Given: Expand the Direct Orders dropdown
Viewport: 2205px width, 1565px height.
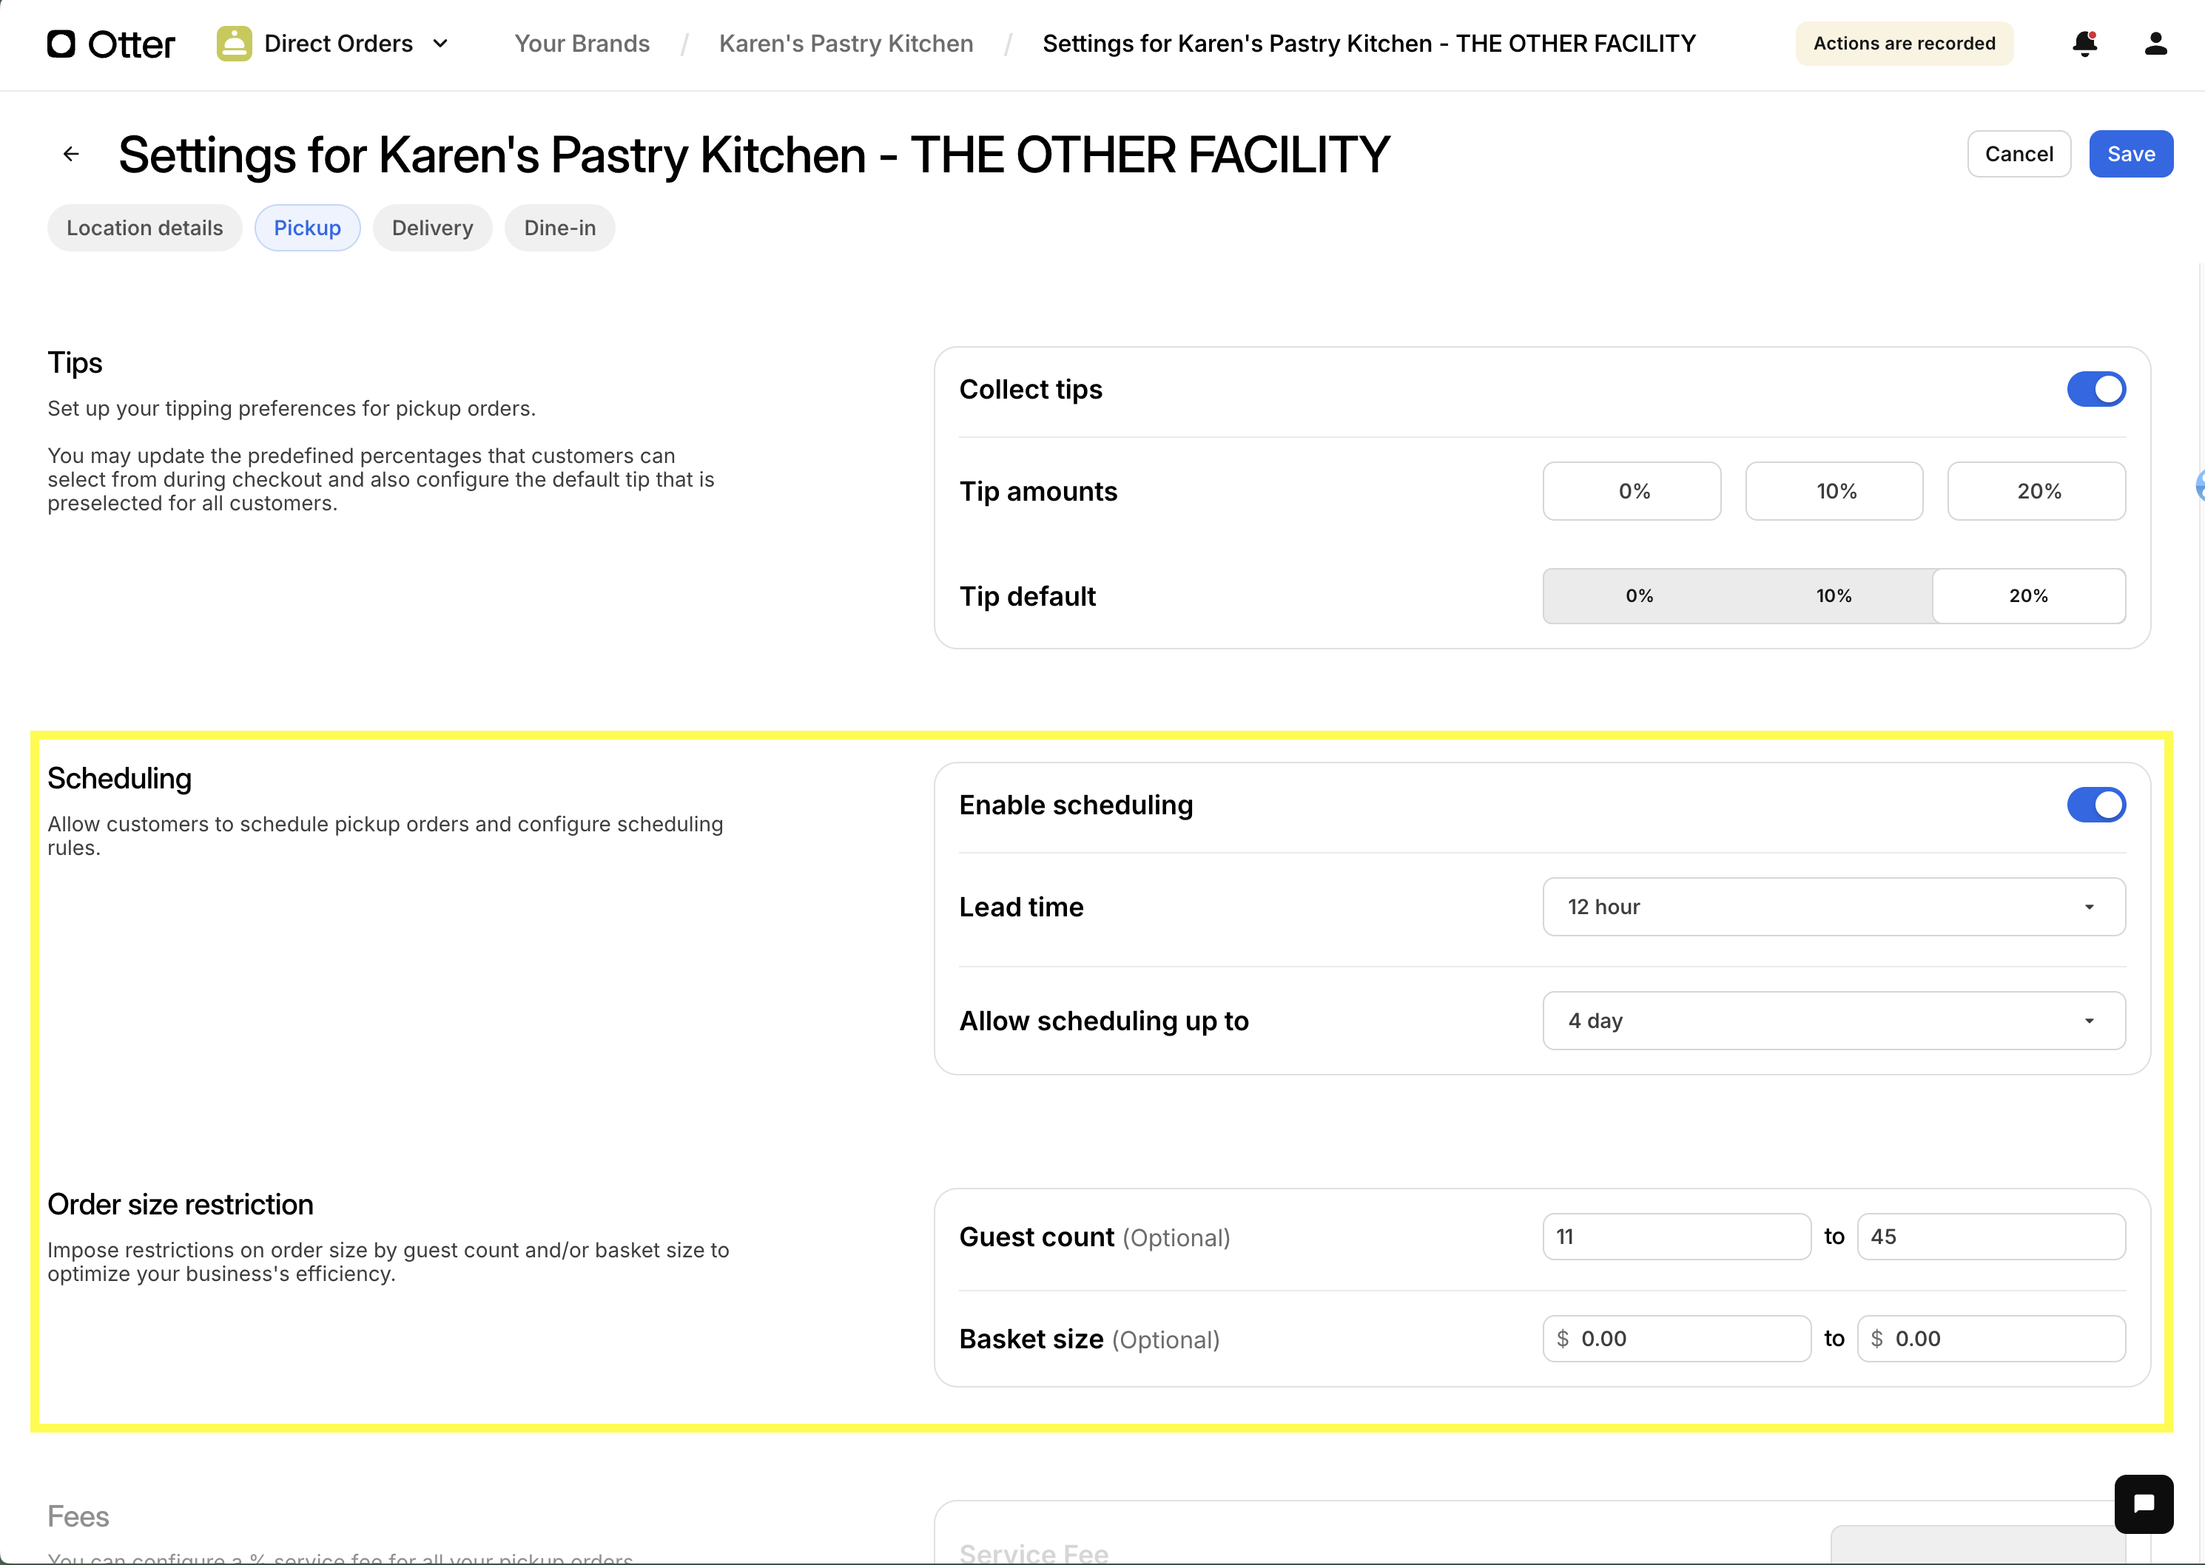Looking at the screenshot, I should pyautogui.click(x=440, y=44).
